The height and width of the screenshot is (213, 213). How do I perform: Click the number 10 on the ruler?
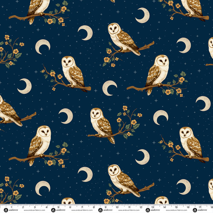[117, 207]
